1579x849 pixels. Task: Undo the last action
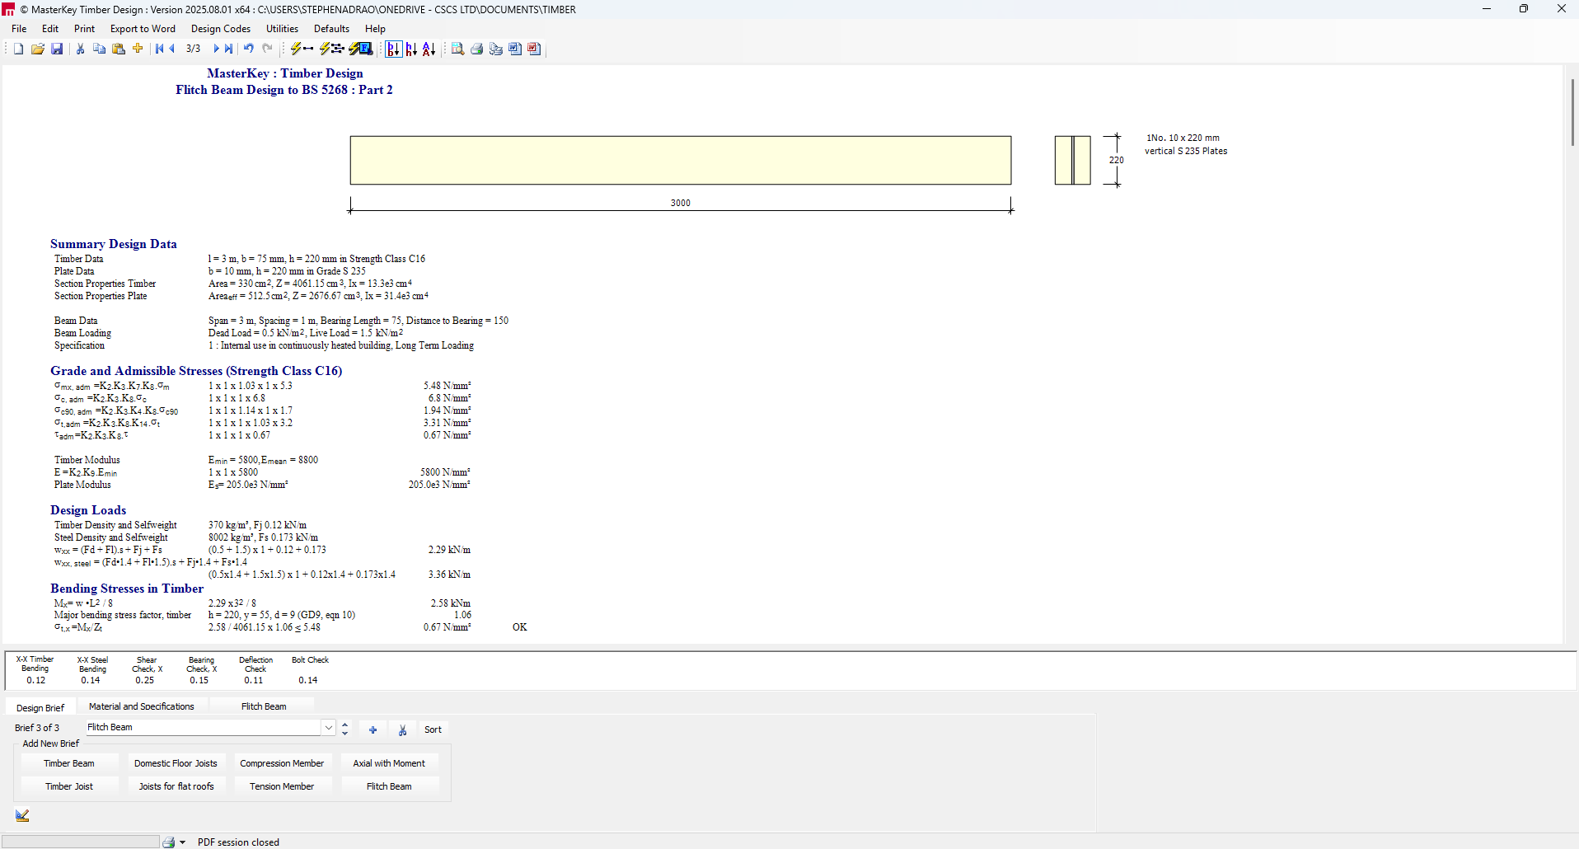(x=248, y=49)
